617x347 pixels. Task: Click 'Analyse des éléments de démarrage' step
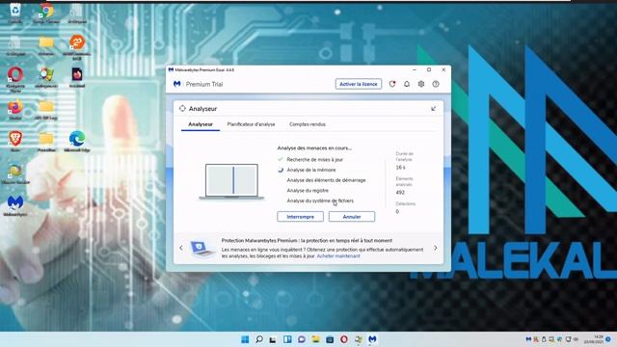[x=326, y=180]
